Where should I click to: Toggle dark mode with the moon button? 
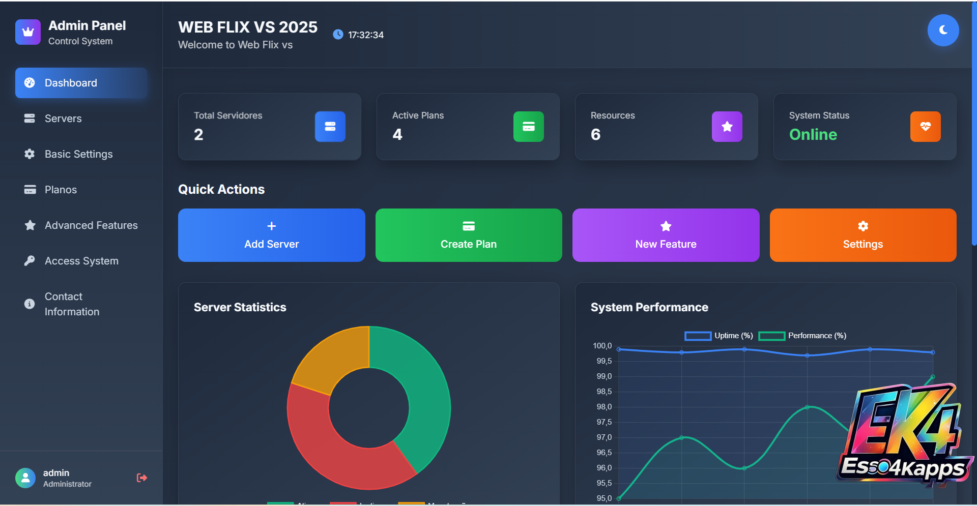[943, 31]
